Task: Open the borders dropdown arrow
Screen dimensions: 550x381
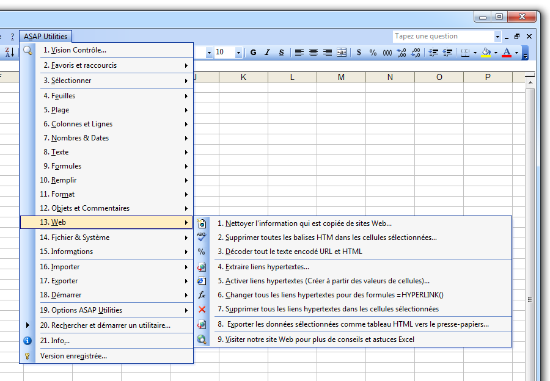Action: (474, 53)
